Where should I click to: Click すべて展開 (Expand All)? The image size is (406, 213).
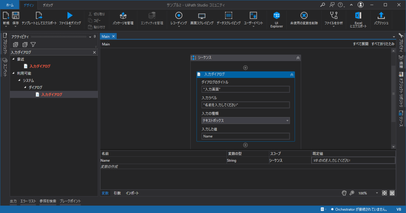tap(360, 44)
